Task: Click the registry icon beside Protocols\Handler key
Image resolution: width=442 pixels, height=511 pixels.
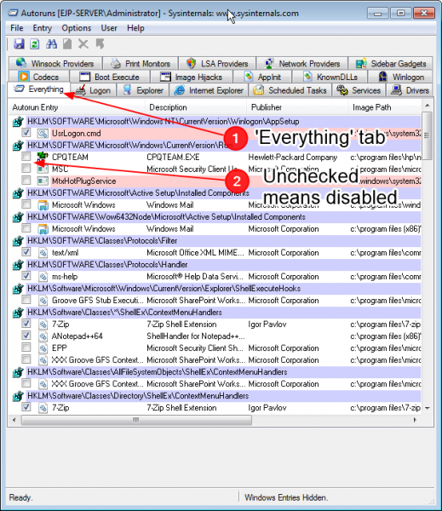Action: coord(18,265)
